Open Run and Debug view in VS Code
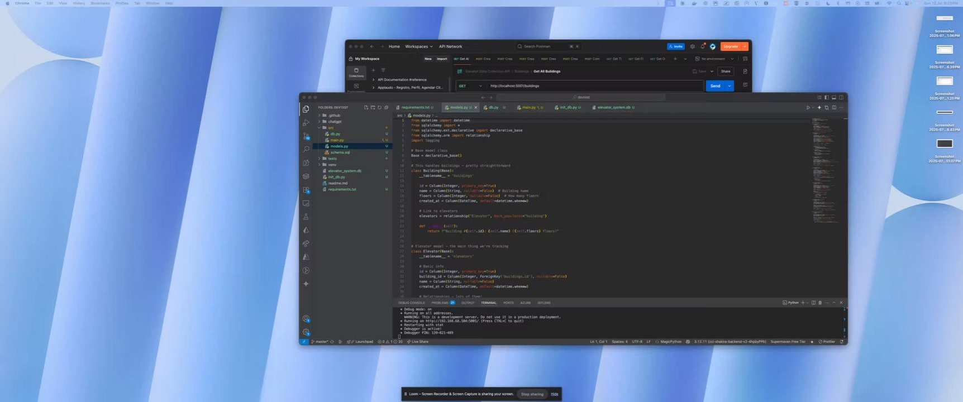 point(306,122)
